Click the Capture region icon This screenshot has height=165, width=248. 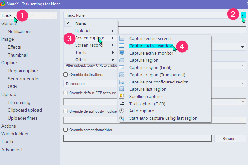click(122, 60)
